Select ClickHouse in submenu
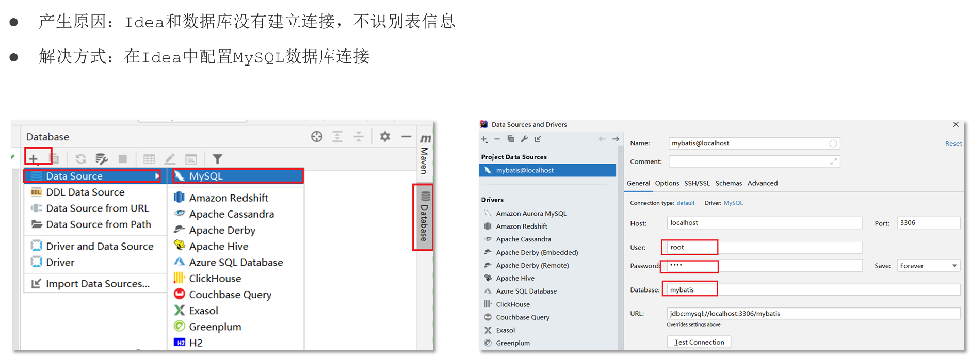 pyautogui.click(x=236, y=279)
